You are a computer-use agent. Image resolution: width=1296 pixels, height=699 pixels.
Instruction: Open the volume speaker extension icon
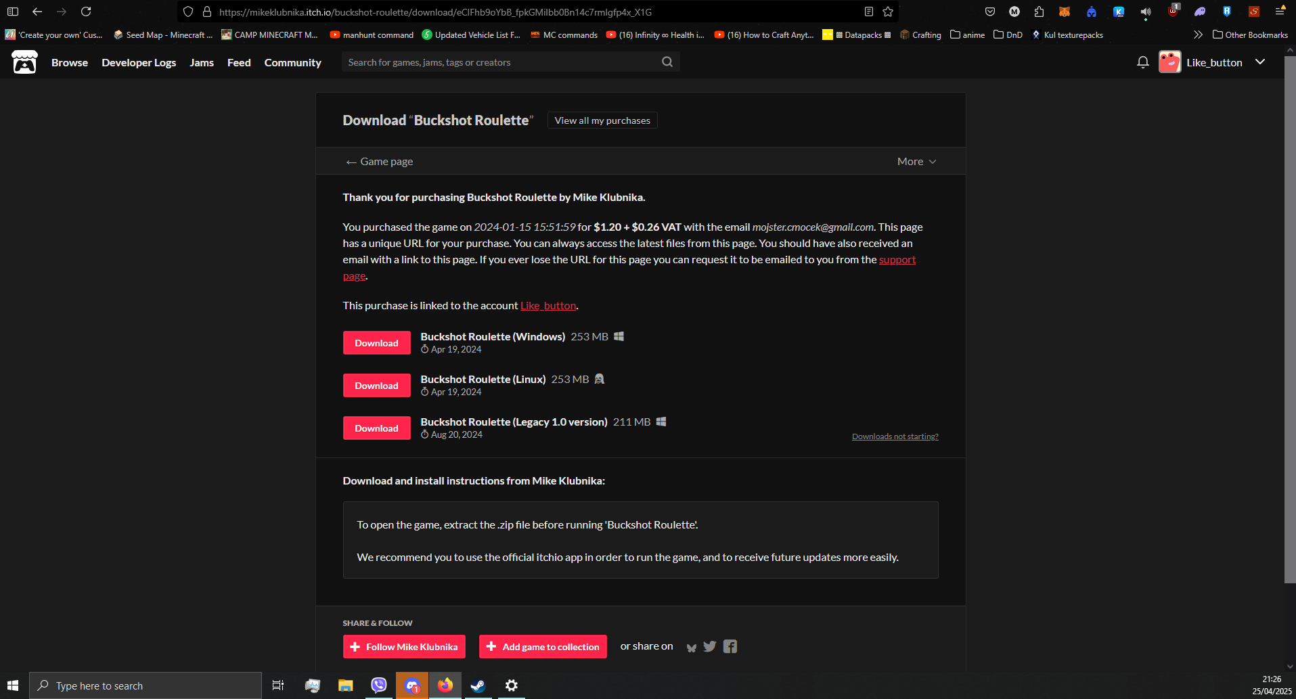(x=1146, y=12)
